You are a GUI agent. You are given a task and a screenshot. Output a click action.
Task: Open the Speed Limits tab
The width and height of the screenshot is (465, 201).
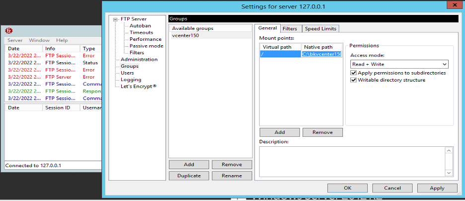(x=320, y=29)
